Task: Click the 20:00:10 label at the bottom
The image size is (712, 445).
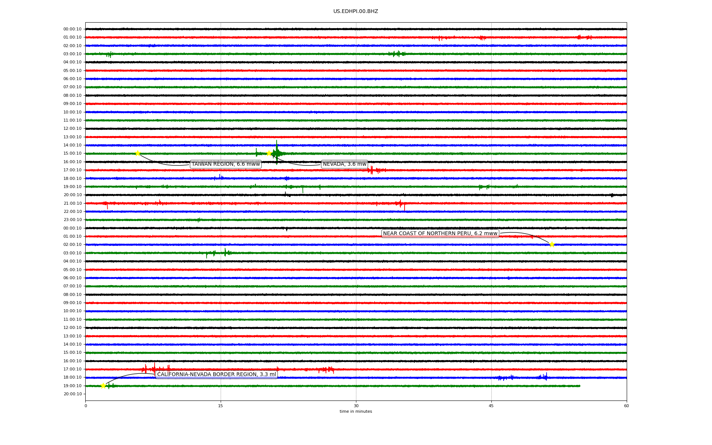Action: click(72, 394)
